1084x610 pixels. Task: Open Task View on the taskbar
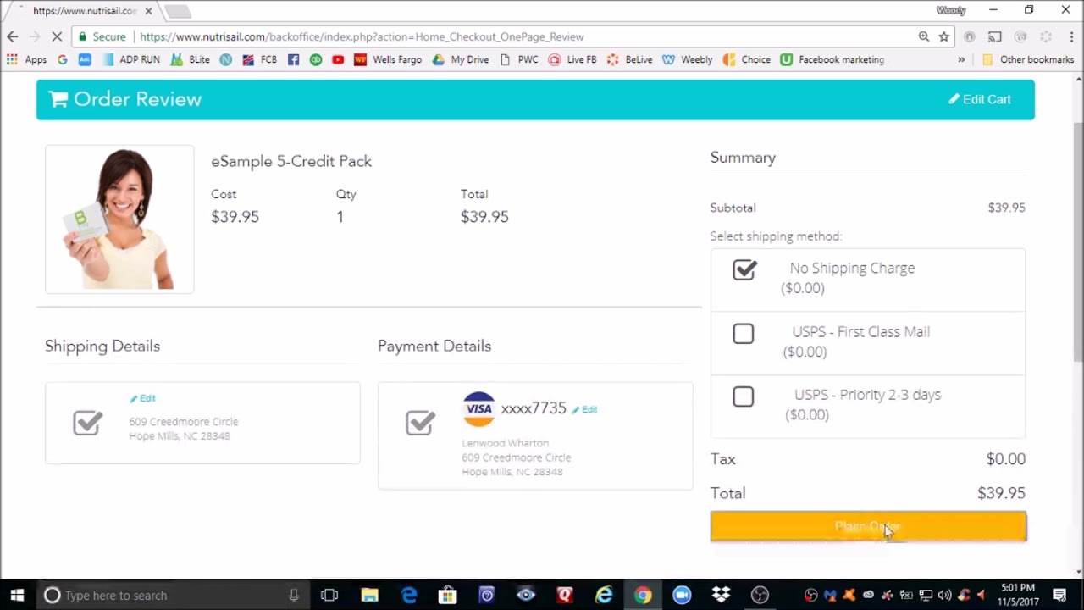point(329,595)
